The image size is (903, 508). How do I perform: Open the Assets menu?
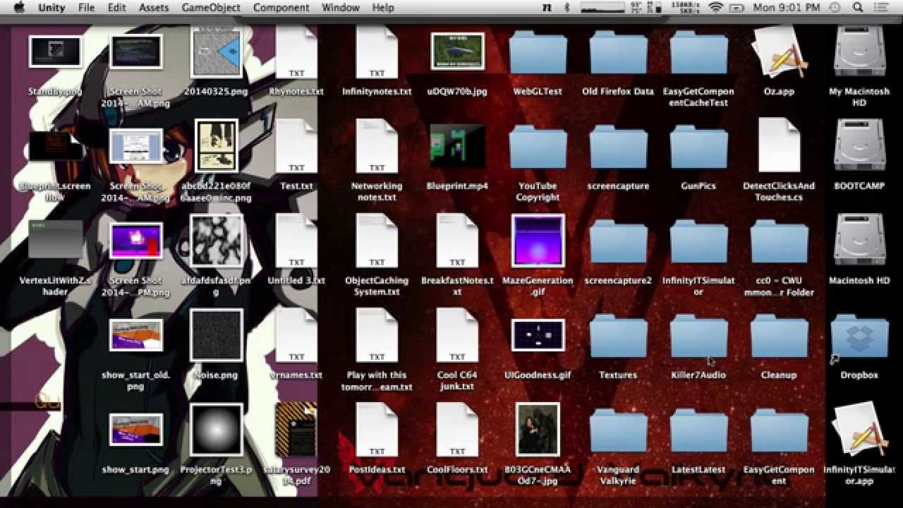(x=154, y=8)
